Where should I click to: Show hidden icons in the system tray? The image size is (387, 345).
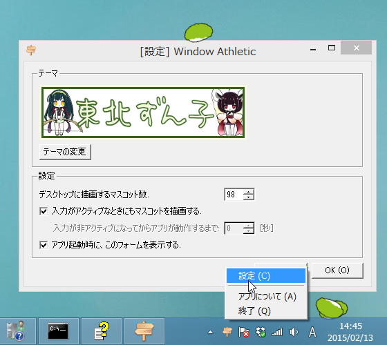(210, 332)
